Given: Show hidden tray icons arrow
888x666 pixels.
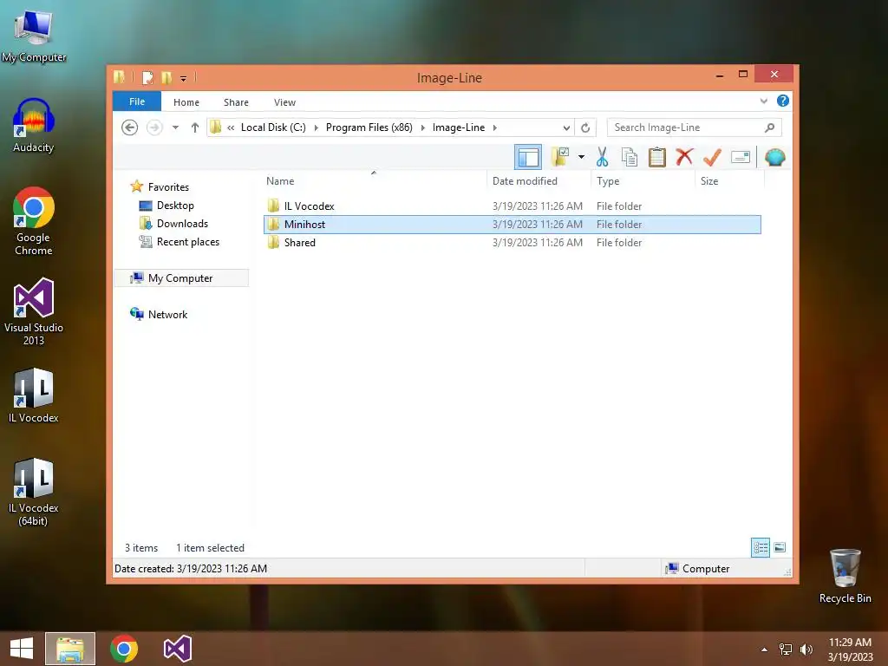Looking at the screenshot, I should 764,650.
